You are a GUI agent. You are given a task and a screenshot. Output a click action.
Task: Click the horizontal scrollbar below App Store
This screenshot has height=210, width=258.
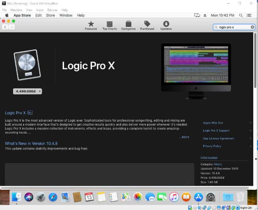[124, 188]
